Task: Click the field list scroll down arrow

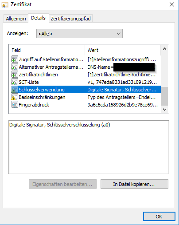Action: [x=164, y=110]
